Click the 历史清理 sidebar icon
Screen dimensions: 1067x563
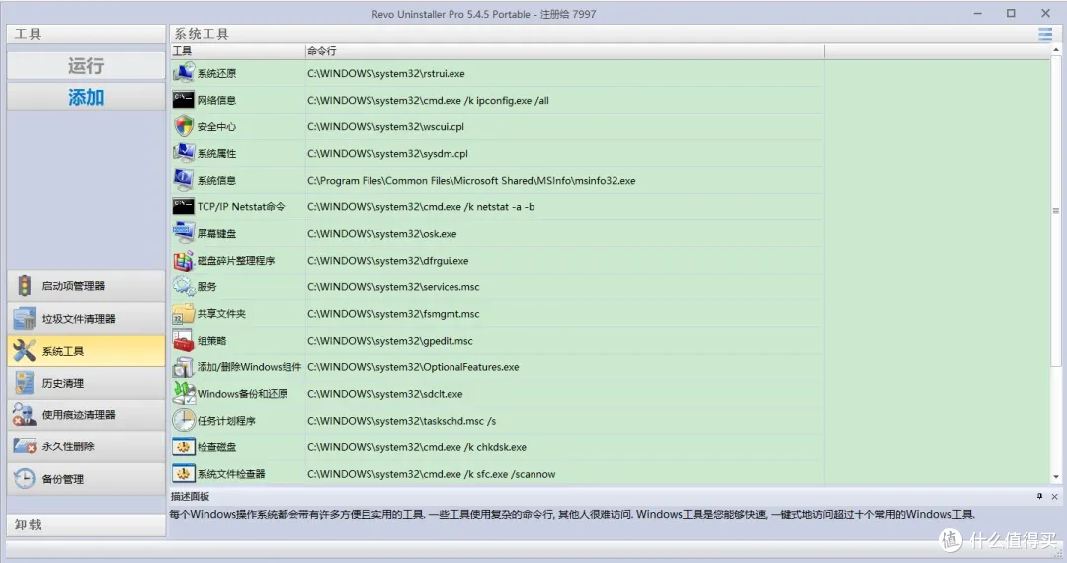[25, 383]
